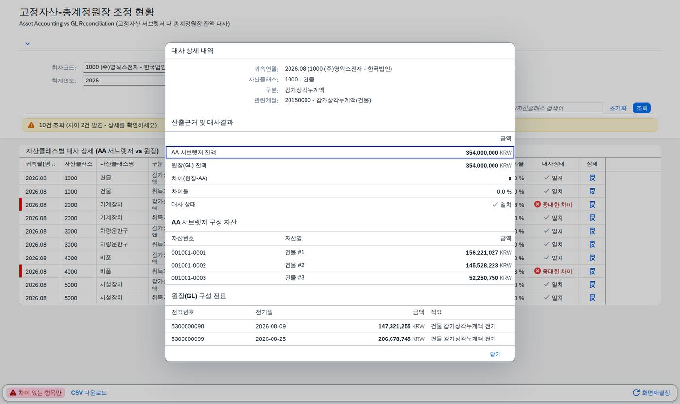This screenshot has width=680, height=404.
Task: Select the 원장(GL) 잔액 row
Action: click(x=340, y=165)
